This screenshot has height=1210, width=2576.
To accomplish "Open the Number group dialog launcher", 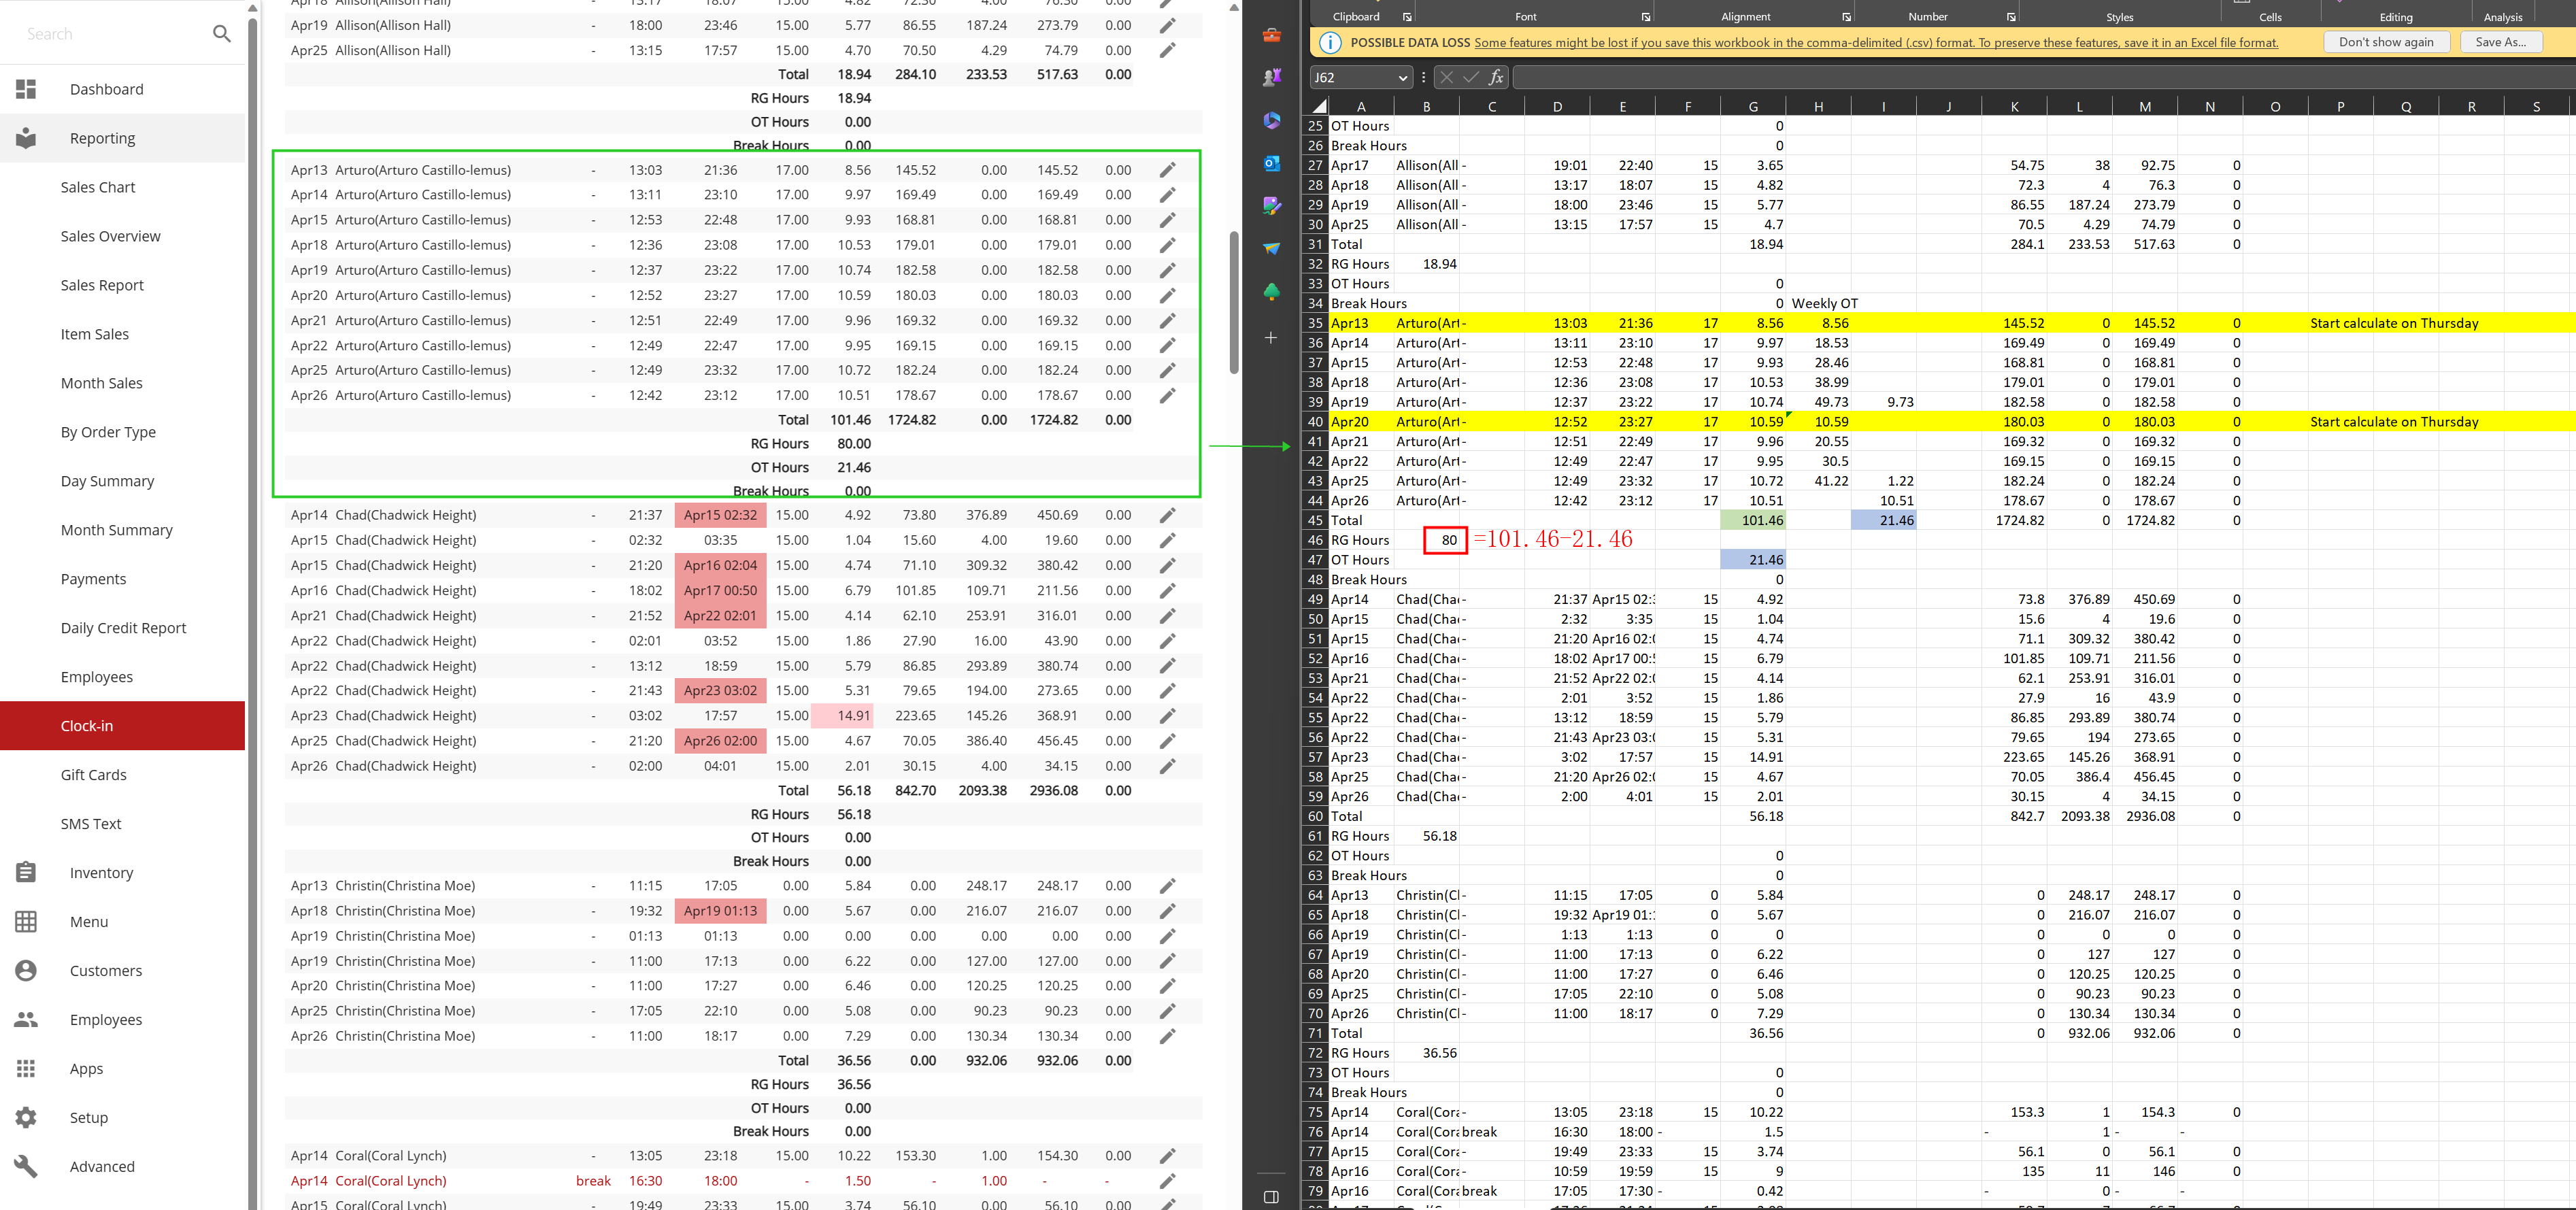I will pos(2011,17).
